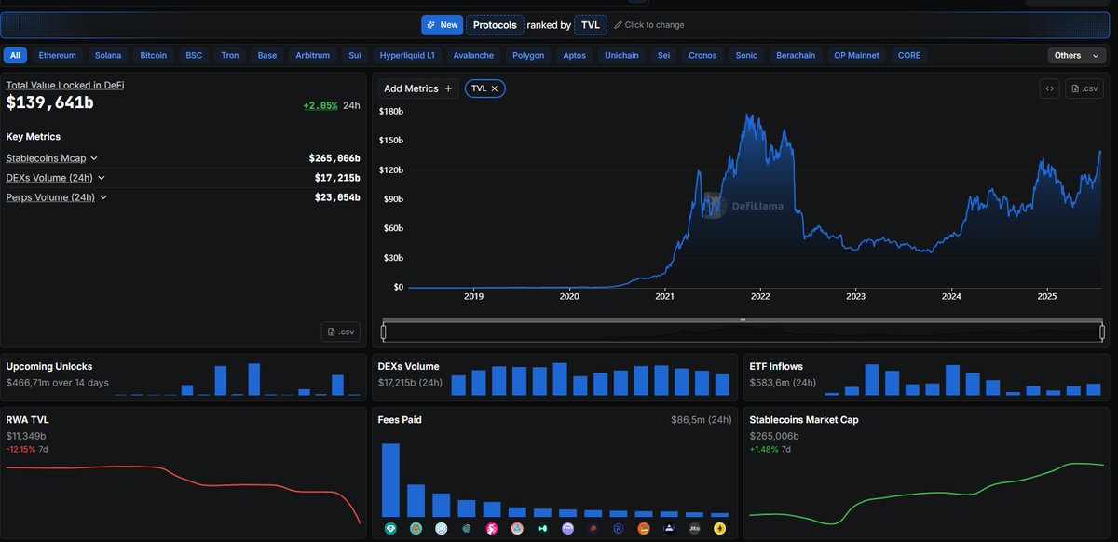The height and width of the screenshot is (542, 1118).
Task: Click the Jito icon under Fees Paid
Action: tap(694, 528)
